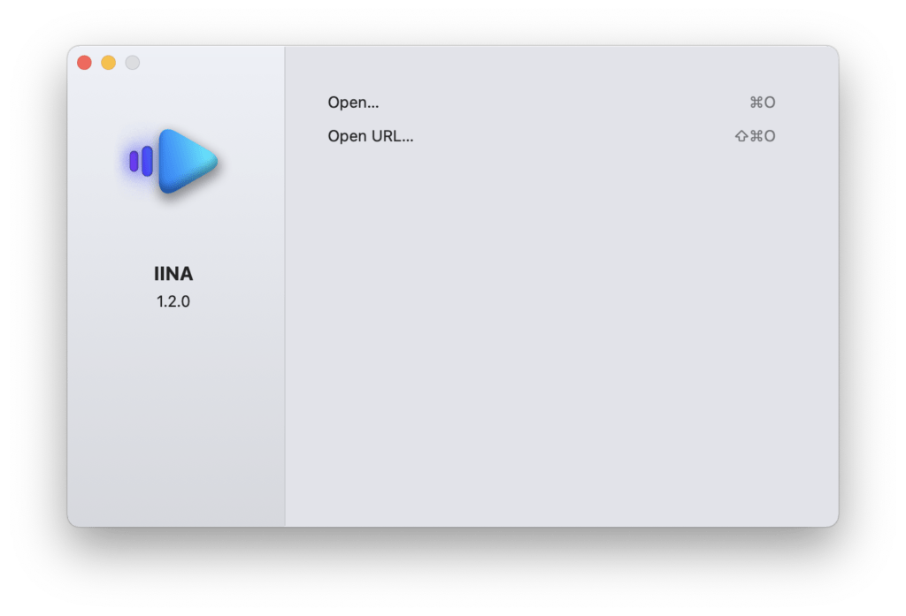
Task: Click the IINA app logo
Action: pyautogui.click(x=173, y=161)
